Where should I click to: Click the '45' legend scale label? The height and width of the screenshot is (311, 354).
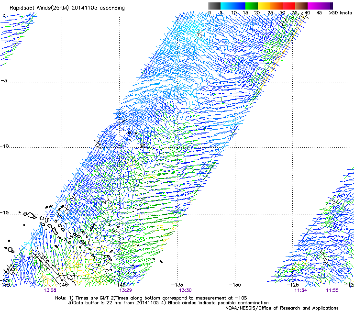pos(319,13)
